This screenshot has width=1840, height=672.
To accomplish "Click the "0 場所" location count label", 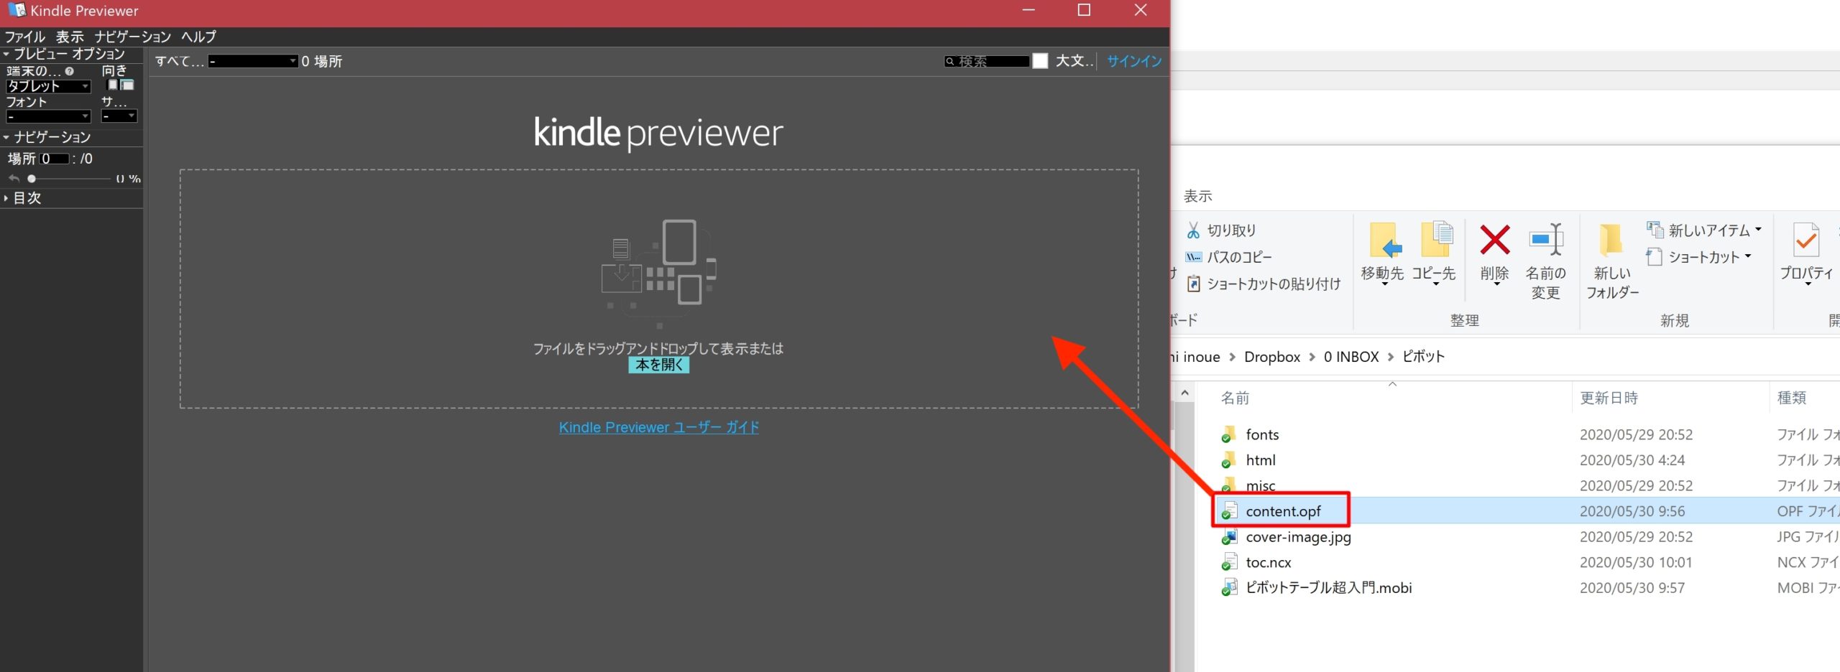I will pyautogui.click(x=322, y=62).
